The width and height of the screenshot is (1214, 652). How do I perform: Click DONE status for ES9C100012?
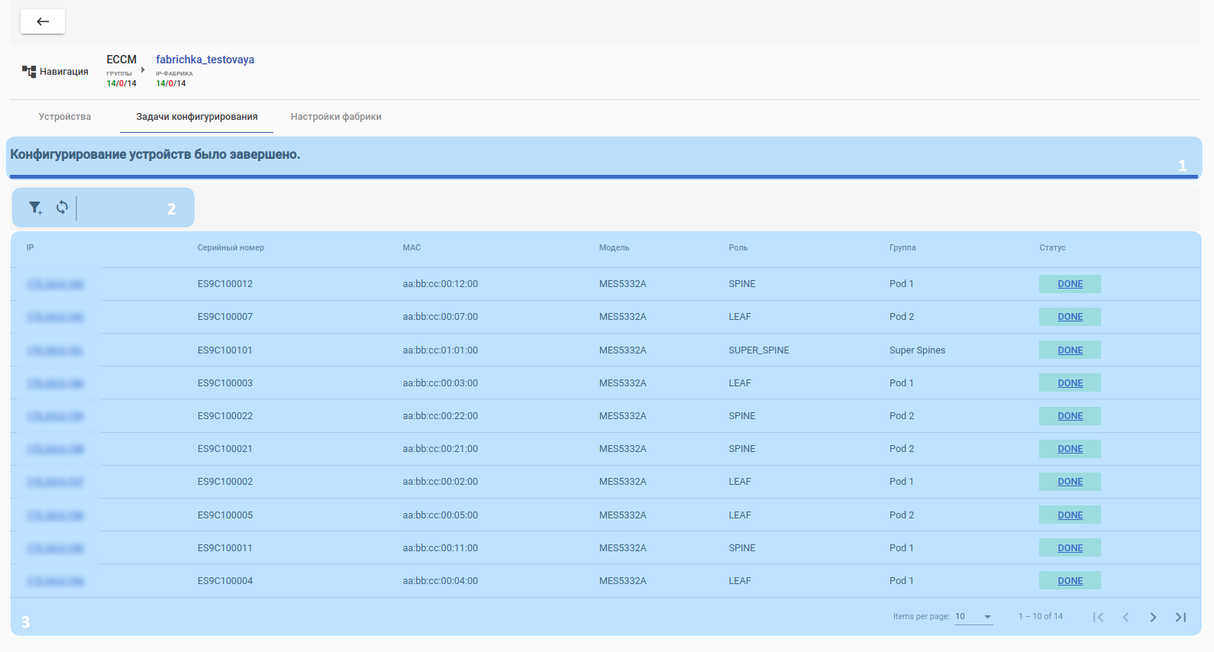[x=1070, y=284]
